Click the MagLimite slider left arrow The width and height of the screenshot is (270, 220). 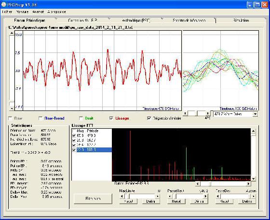(121, 196)
